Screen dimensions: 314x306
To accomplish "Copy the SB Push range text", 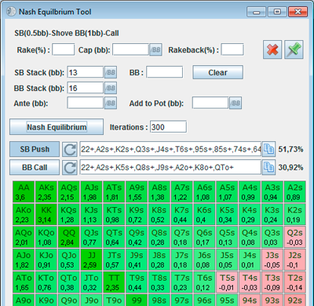I will click(x=268, y=149).
